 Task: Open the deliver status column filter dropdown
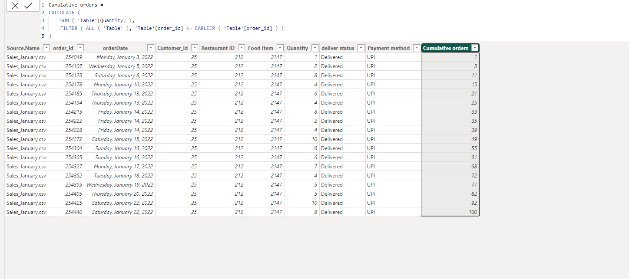[x=361, y=48]
